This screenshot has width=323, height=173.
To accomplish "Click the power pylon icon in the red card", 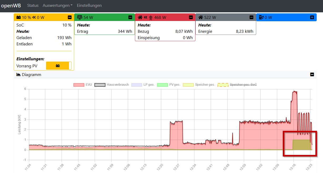I will coord(151,18).
